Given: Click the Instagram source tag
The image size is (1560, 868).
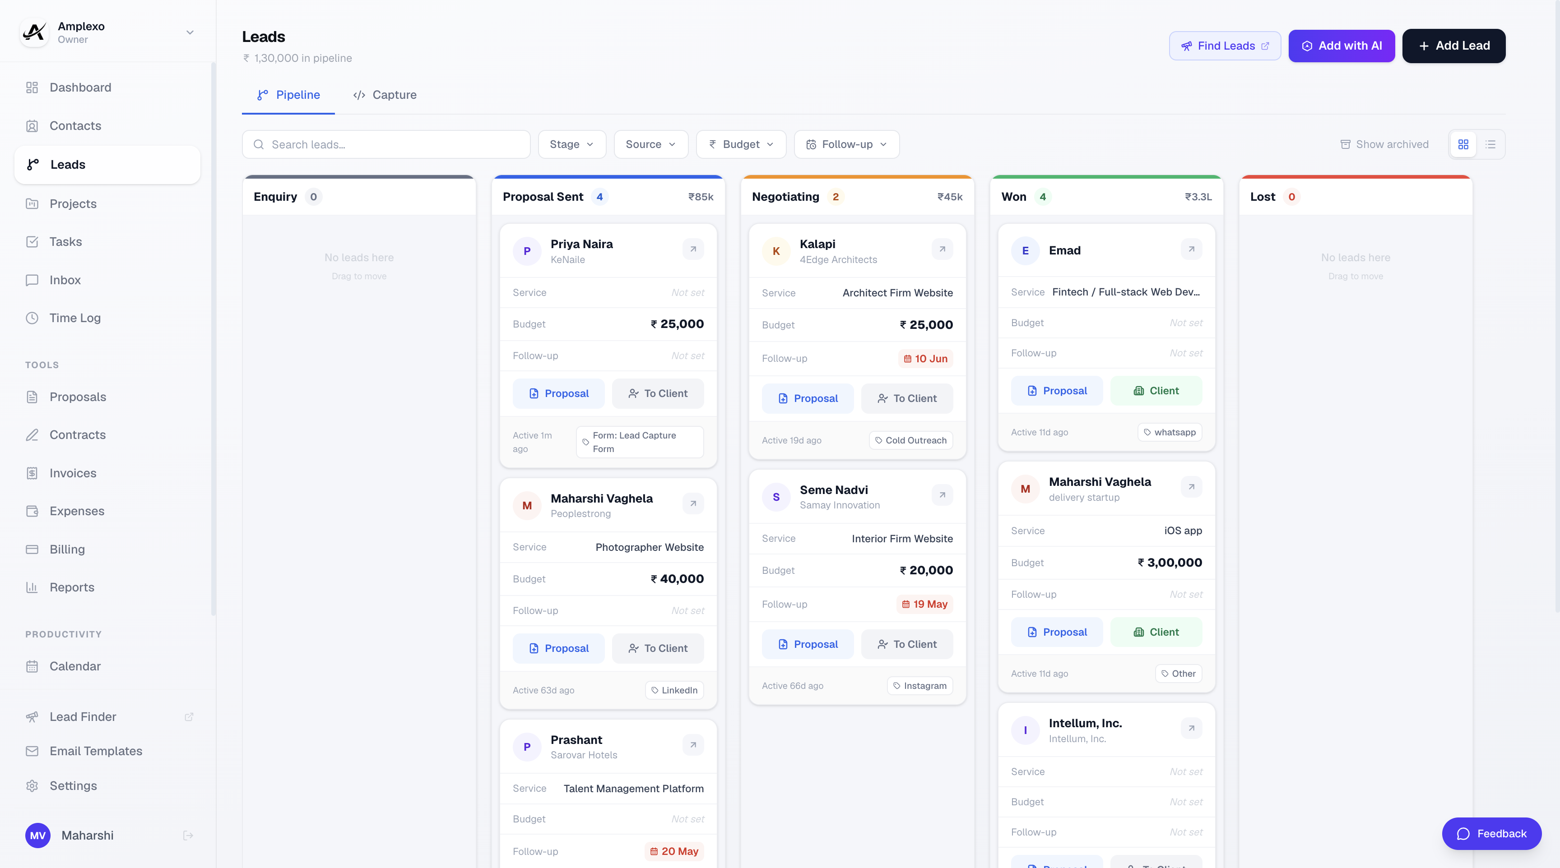Looking at the screenshot, I should click(x=920, y=686).
